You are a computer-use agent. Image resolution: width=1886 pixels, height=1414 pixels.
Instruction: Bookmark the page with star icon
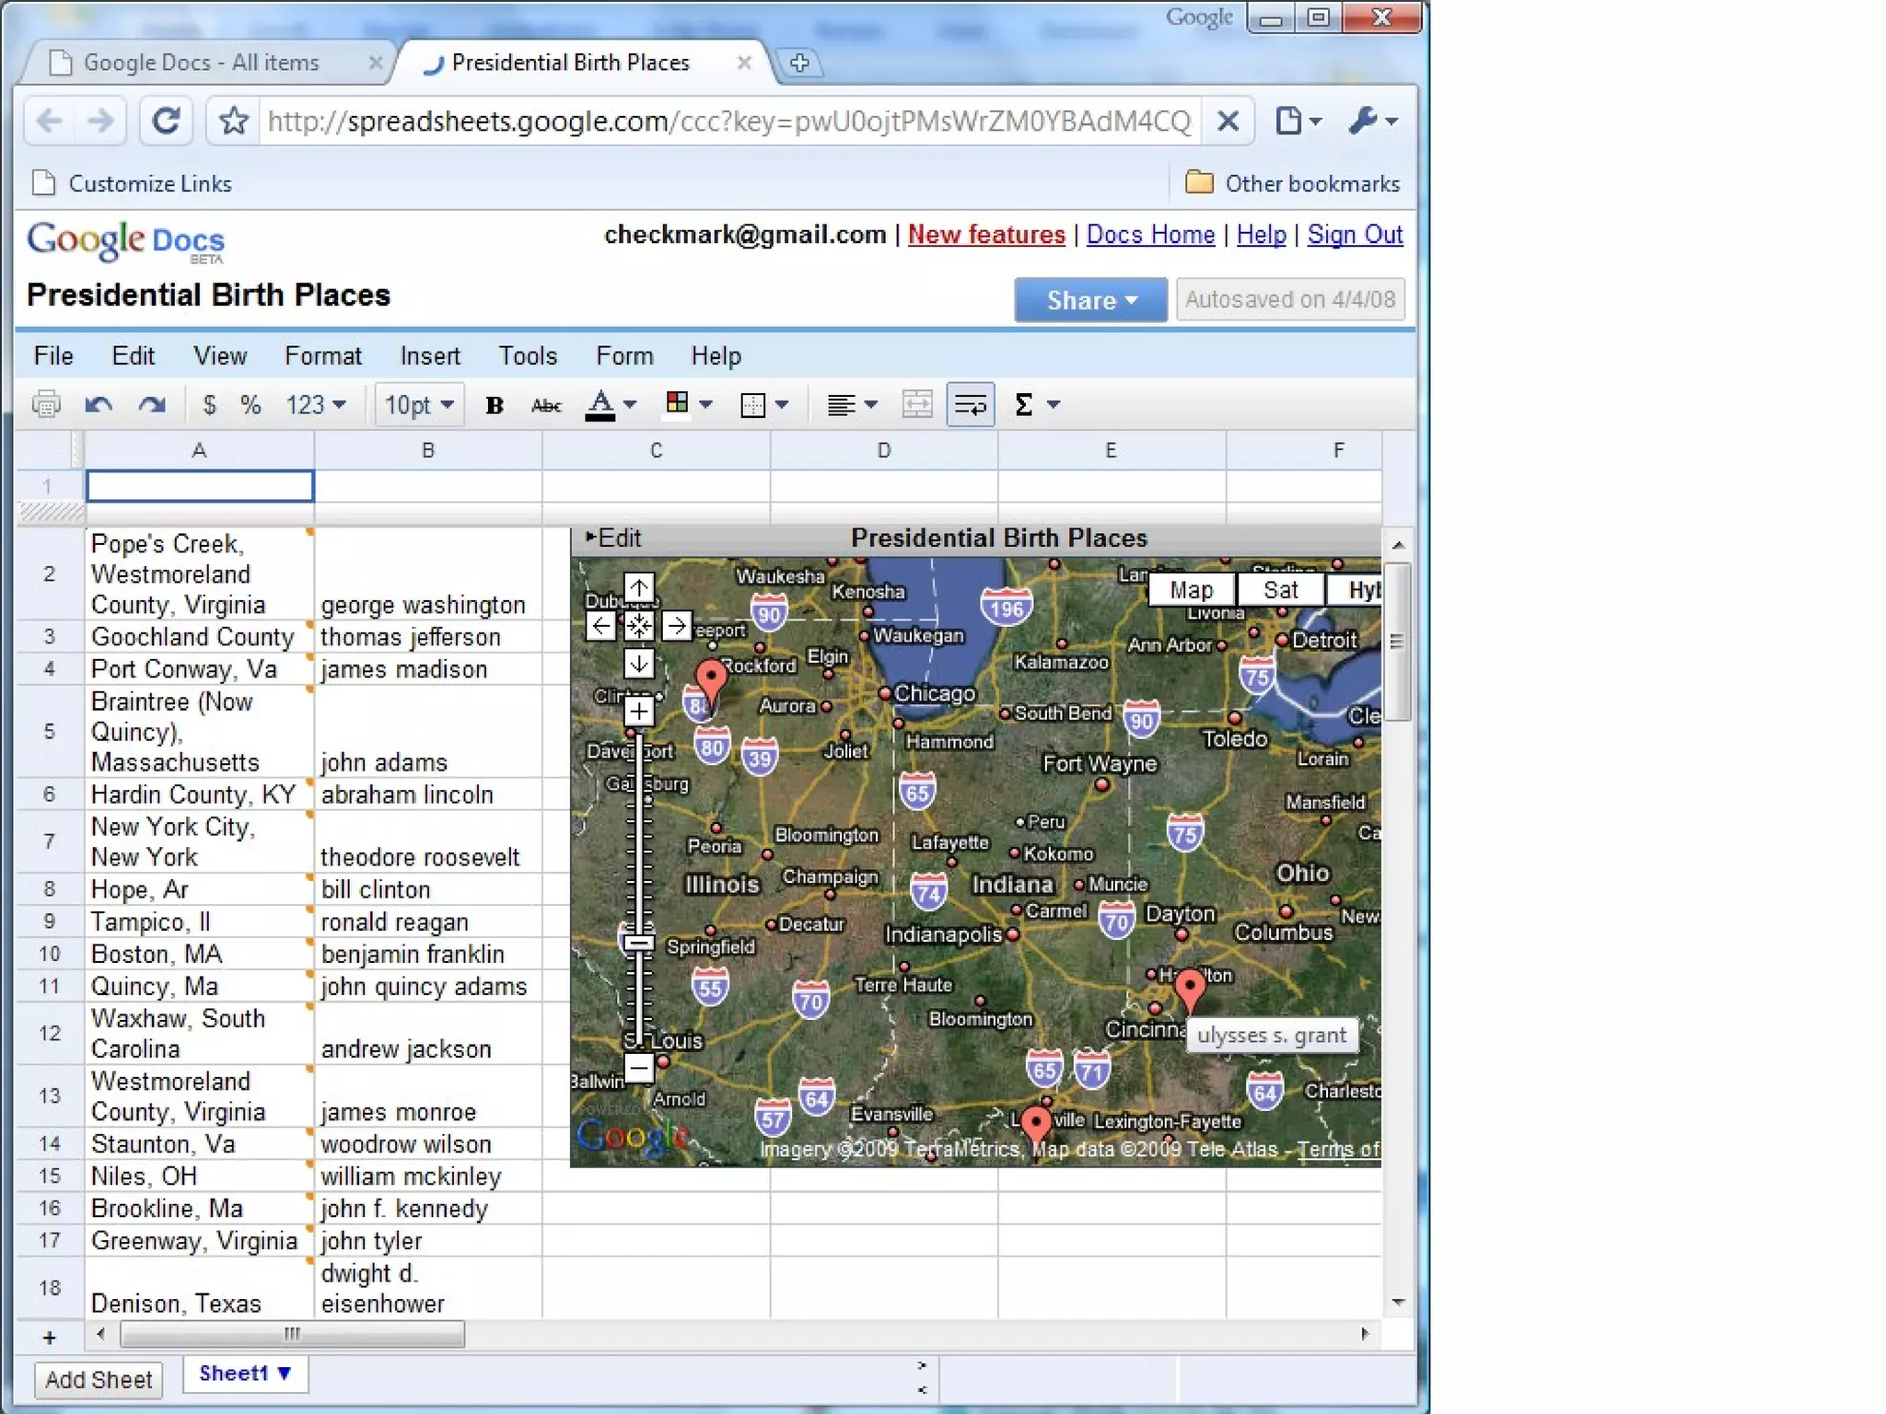click(x=234, y=121)
